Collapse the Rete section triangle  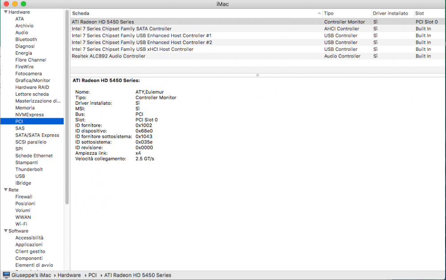pyautogui.click(x=5, y=189)
